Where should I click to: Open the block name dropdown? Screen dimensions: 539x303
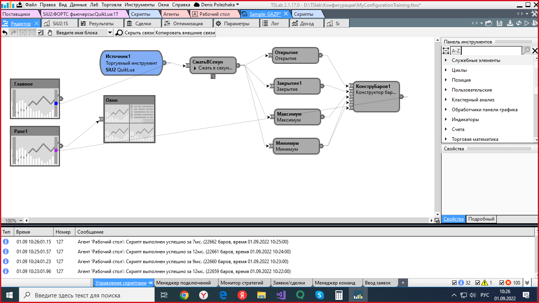pos(110,33)
